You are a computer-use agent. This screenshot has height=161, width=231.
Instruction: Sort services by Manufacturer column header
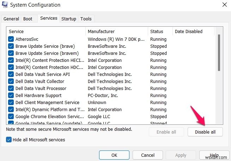[116, 32]
